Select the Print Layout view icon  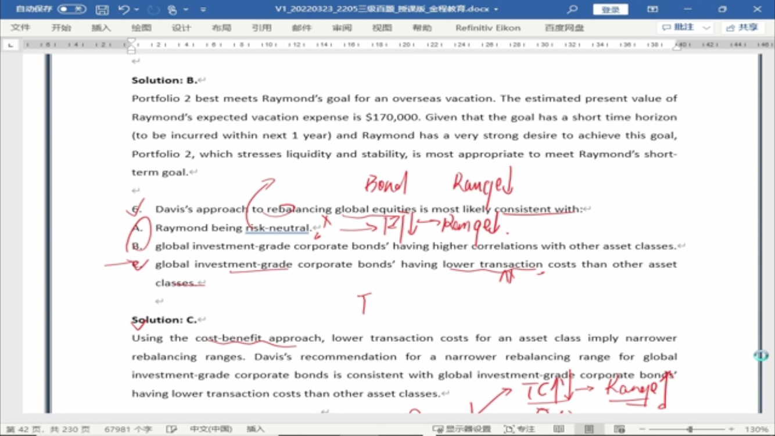[x=589, y=429]
